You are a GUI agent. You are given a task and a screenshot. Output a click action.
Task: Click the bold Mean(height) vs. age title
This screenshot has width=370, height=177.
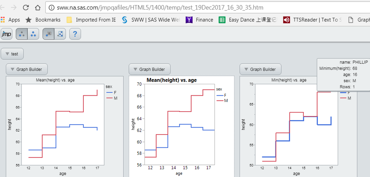coord(171,80)
